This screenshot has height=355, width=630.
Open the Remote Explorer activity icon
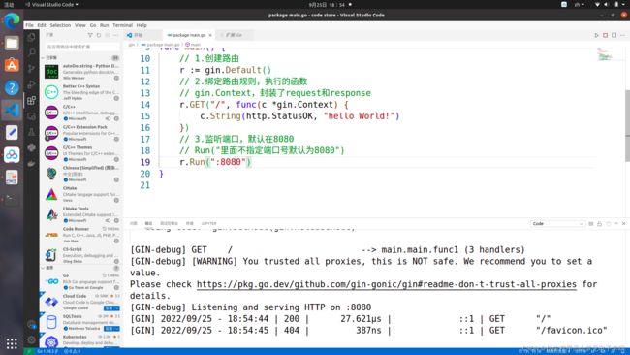[31, 116]
